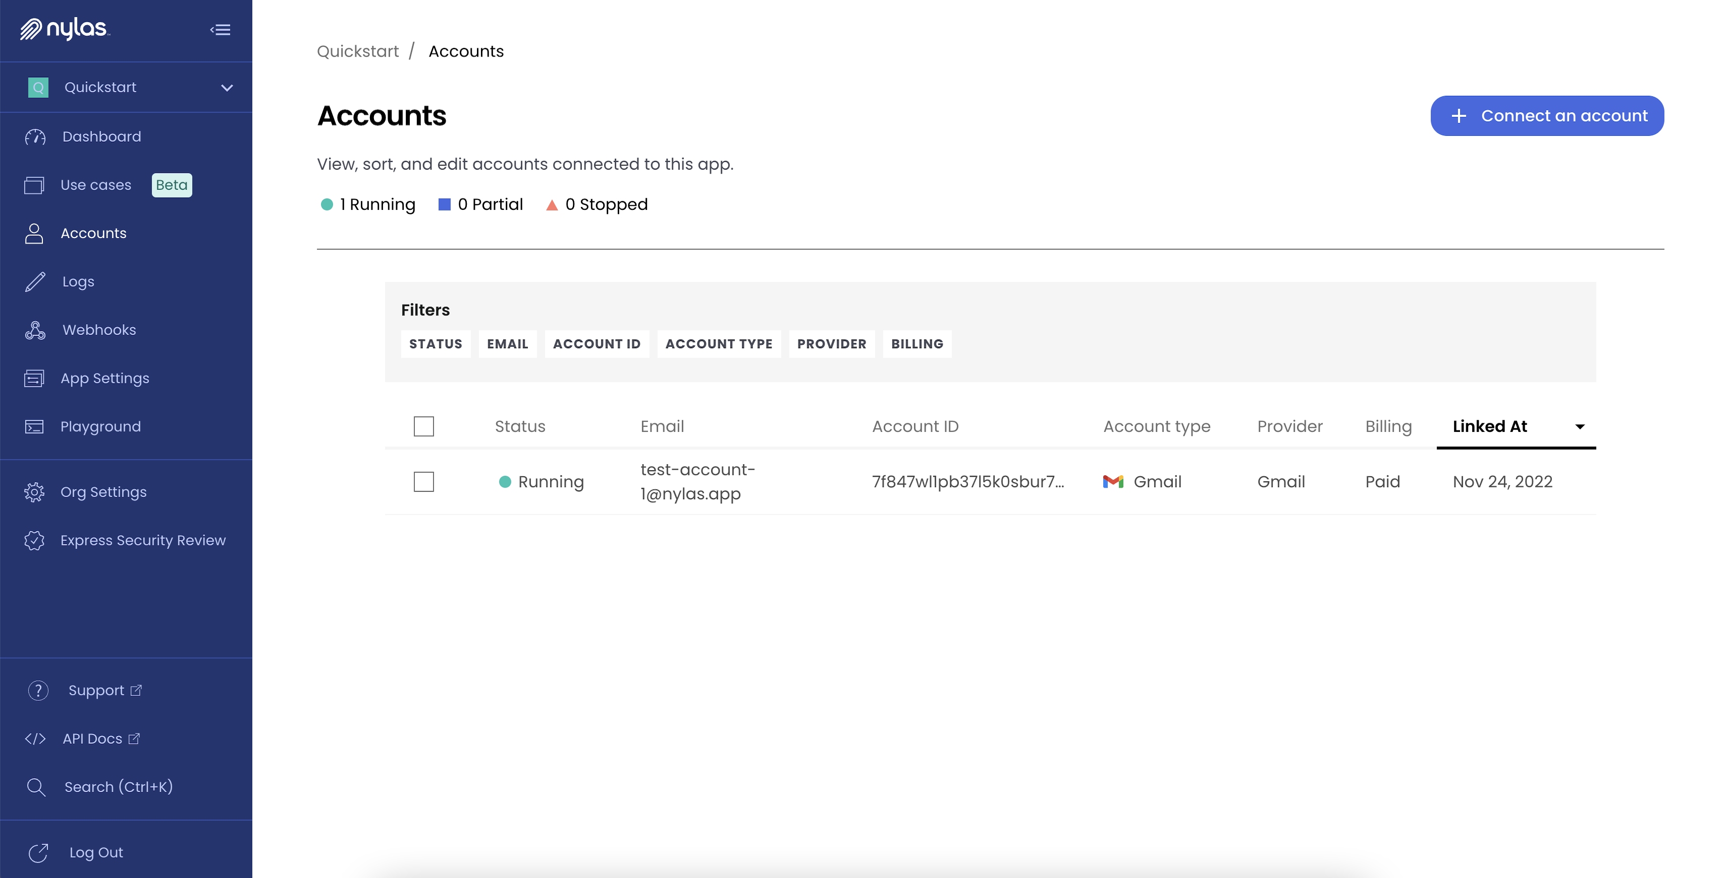Toggle the Running account row checkbox
The height and width of the screenshot is (878, 1726).
[423, 481]
